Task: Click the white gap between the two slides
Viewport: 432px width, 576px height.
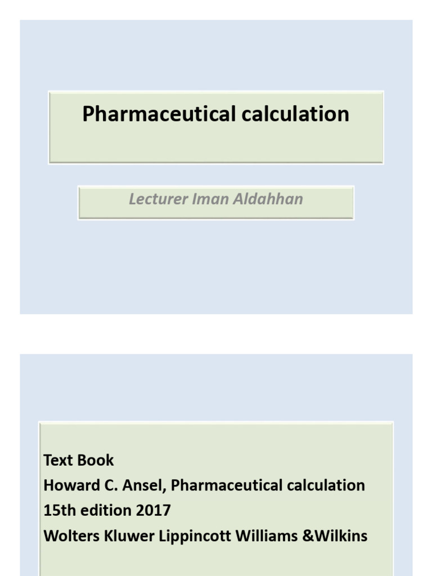Action: [216, 334]
